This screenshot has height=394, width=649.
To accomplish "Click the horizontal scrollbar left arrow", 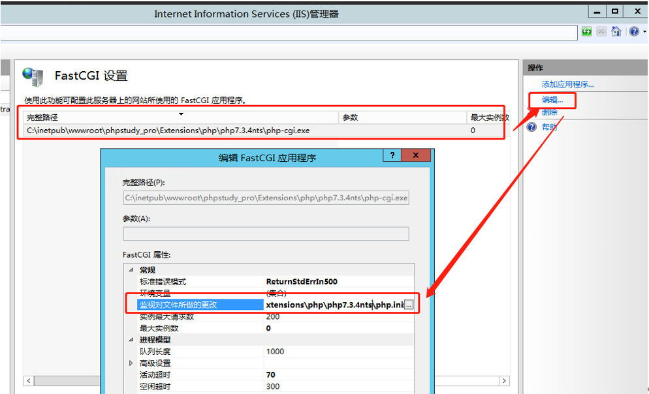I will click(x=29, y=381).
